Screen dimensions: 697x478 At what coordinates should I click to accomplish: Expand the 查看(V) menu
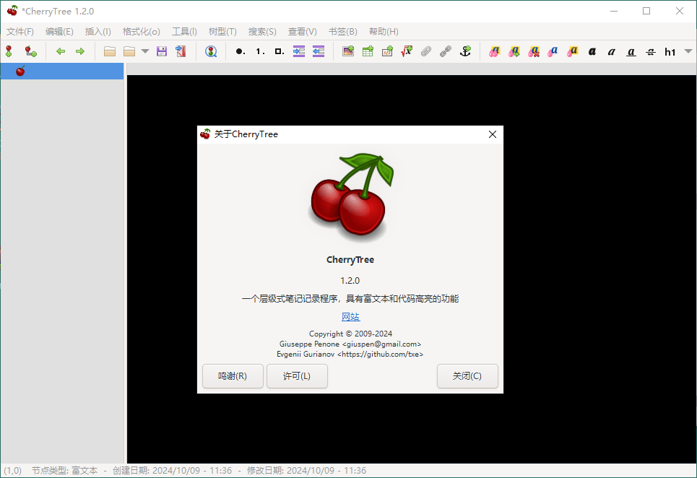tap(303, 31)
